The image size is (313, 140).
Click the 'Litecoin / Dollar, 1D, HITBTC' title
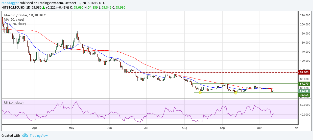pyautogui.click(x=25, y=15)
